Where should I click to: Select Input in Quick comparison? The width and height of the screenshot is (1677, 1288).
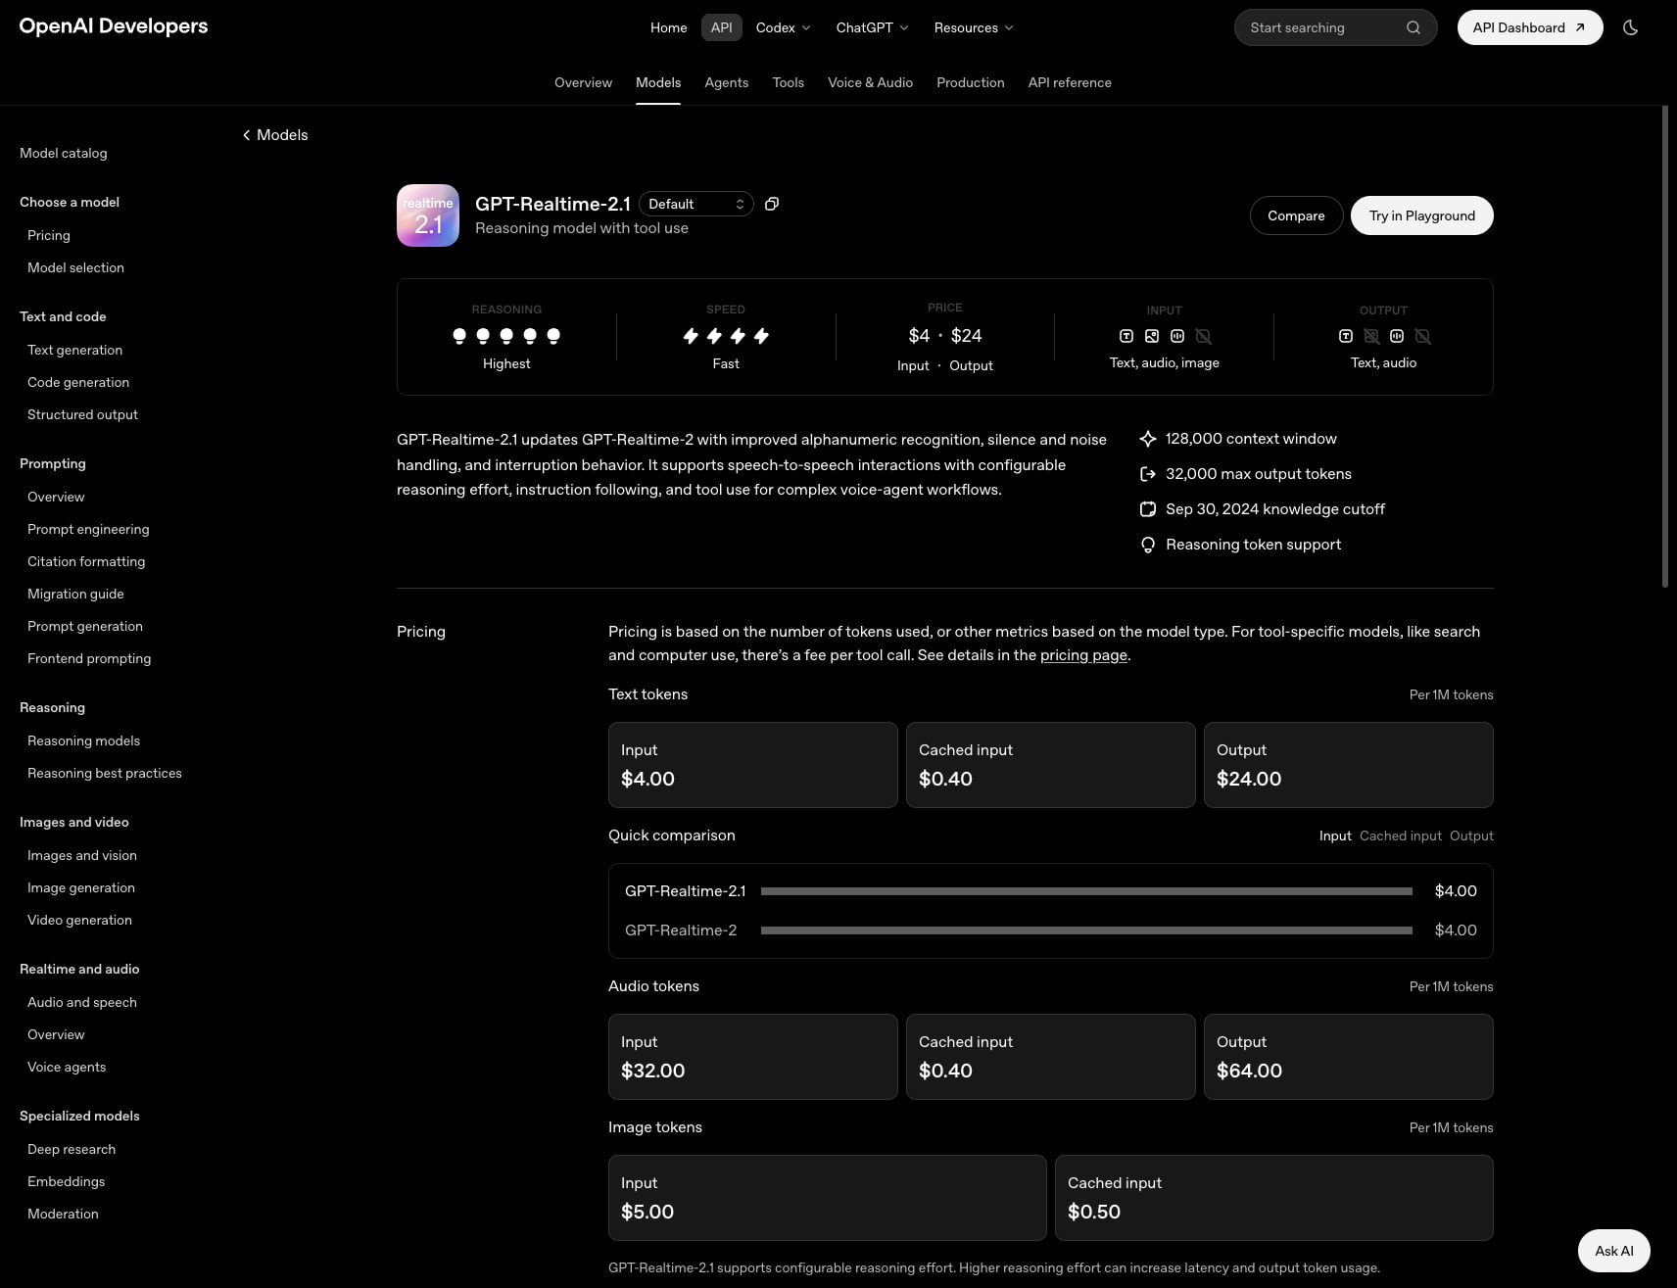pos(1335,835)
